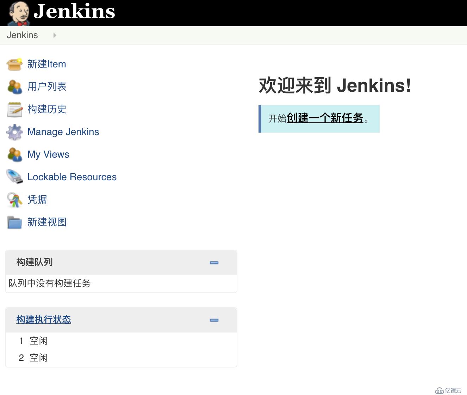Click the 创建一个新任务 link
The image size is (467, 395).
[x=325, y=118]
